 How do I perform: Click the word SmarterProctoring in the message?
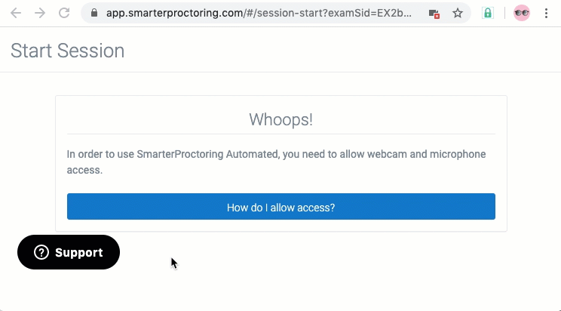[180, 155]
